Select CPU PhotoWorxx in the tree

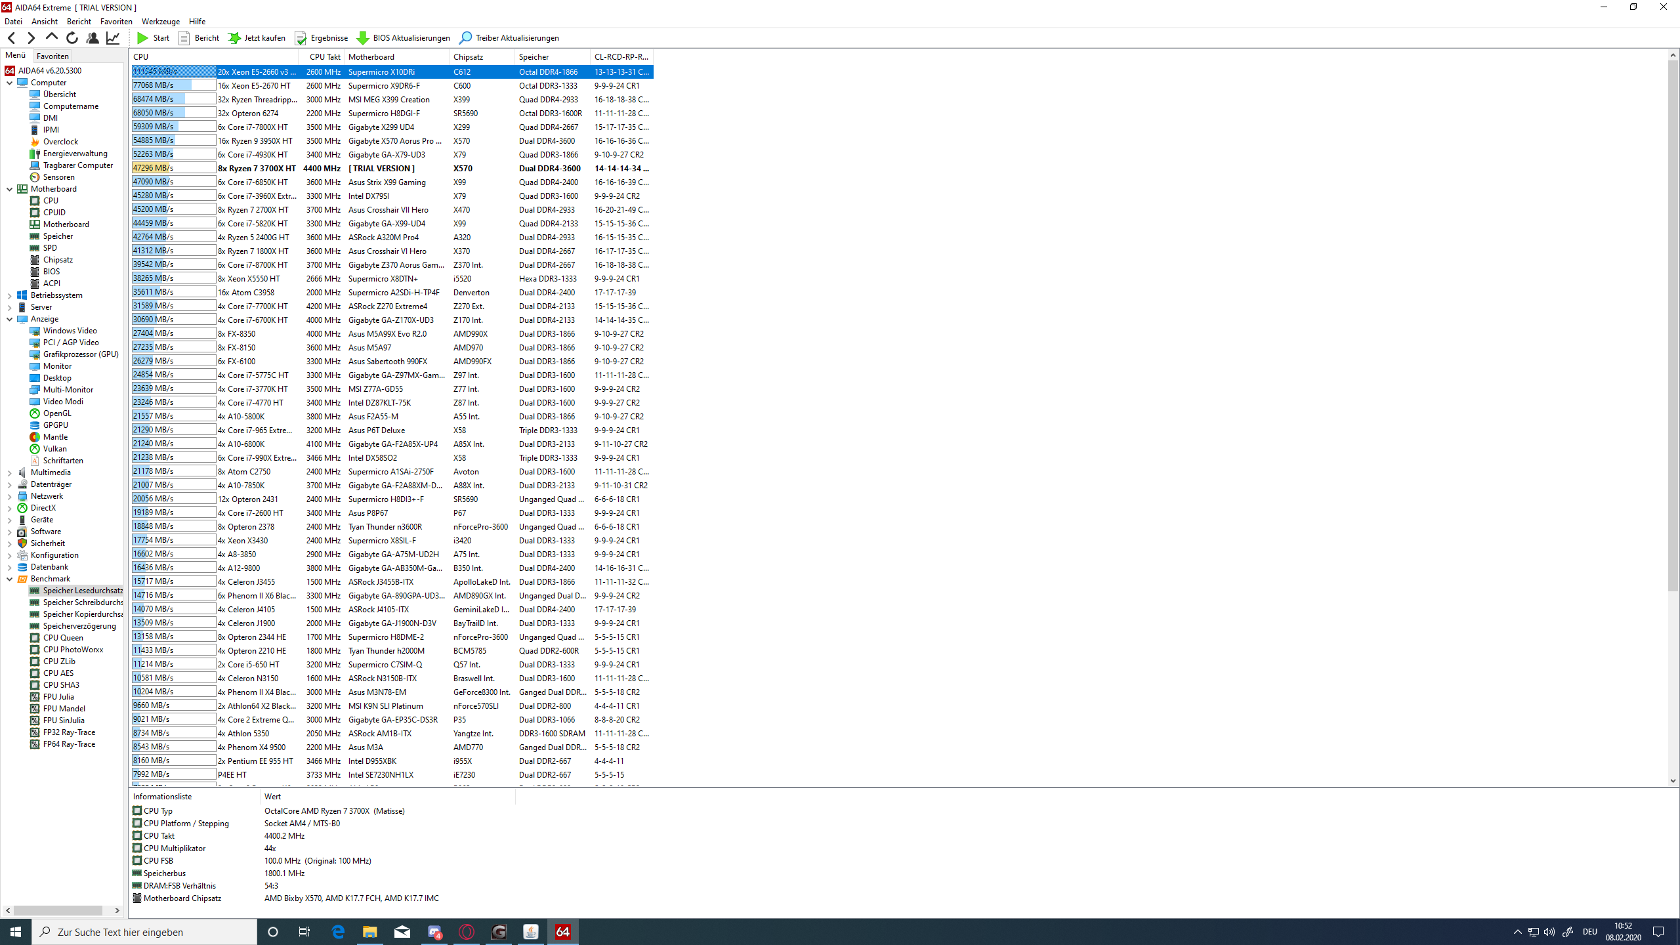point(73,650)
